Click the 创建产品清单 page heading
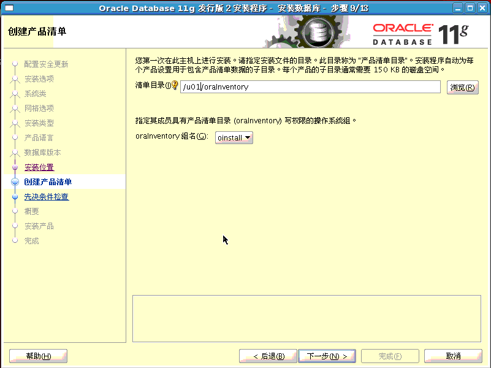The height and width of the screenshot is (368, 491). pyautogui.click(x=37, y=31)
